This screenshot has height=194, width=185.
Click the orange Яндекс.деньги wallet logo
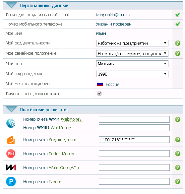pos(11,140)
